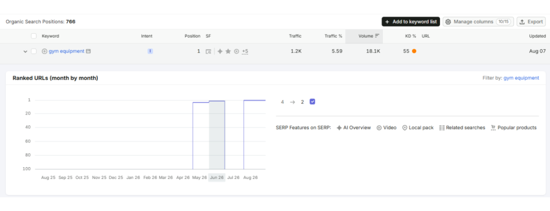Screen dimensions: 550x211
Task: Tick the select-all checkbox in table header
Action: [34, 36]
